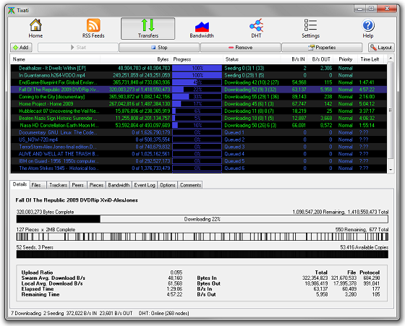Click the Start button
The height and width of the screenshot is (326, 405).
[78, 48]
